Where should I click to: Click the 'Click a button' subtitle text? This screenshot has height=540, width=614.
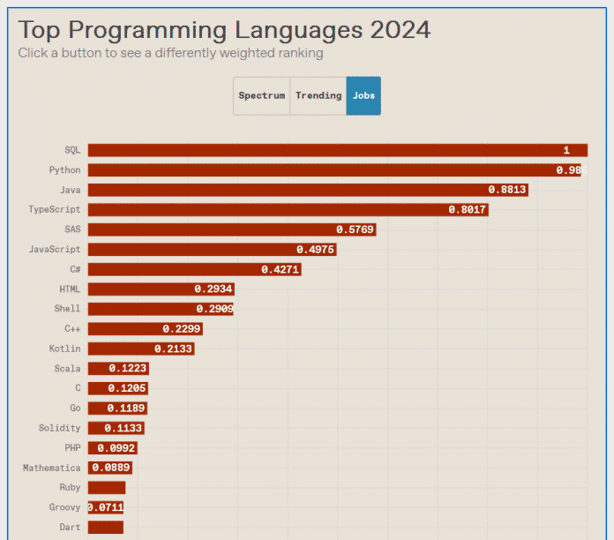tap(171, 53)
